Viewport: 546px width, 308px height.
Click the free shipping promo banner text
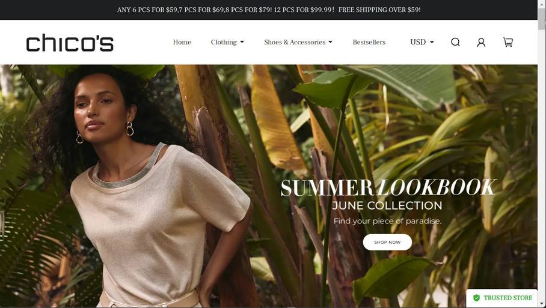coord(379,10)
